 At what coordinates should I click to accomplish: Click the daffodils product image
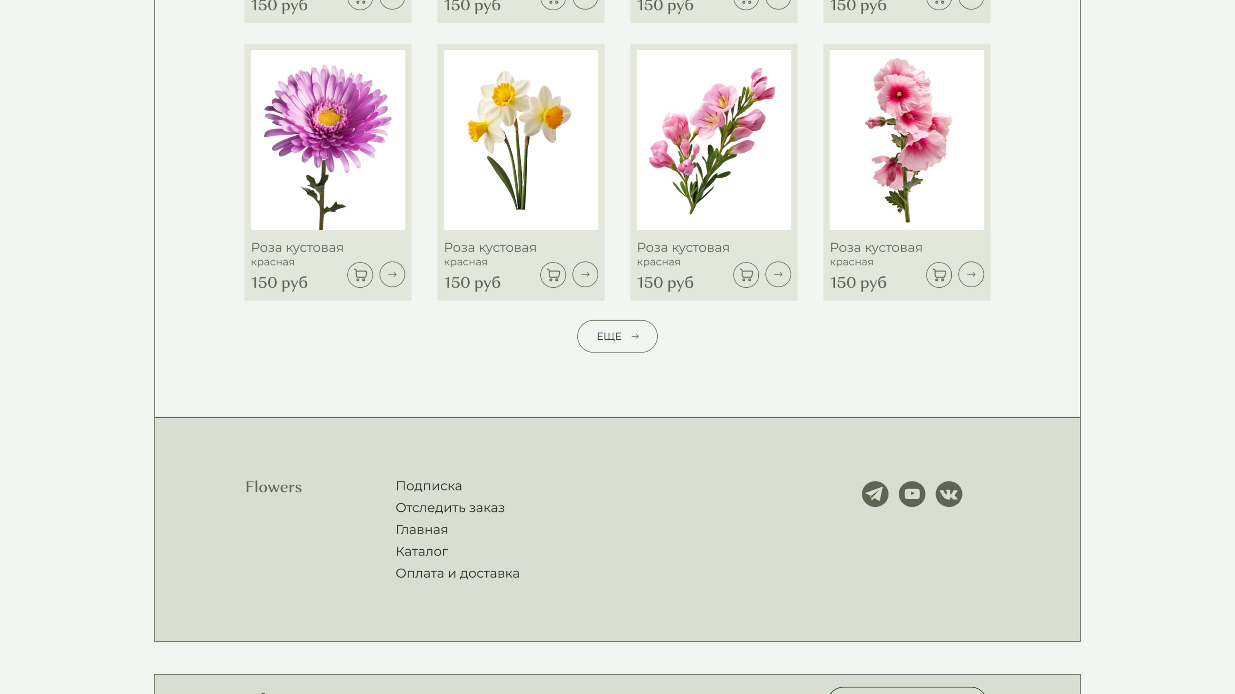(521, 140)
